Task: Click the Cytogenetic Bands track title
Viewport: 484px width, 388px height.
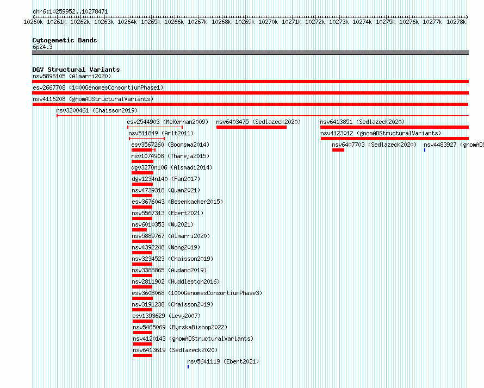Action: [65, 40]
